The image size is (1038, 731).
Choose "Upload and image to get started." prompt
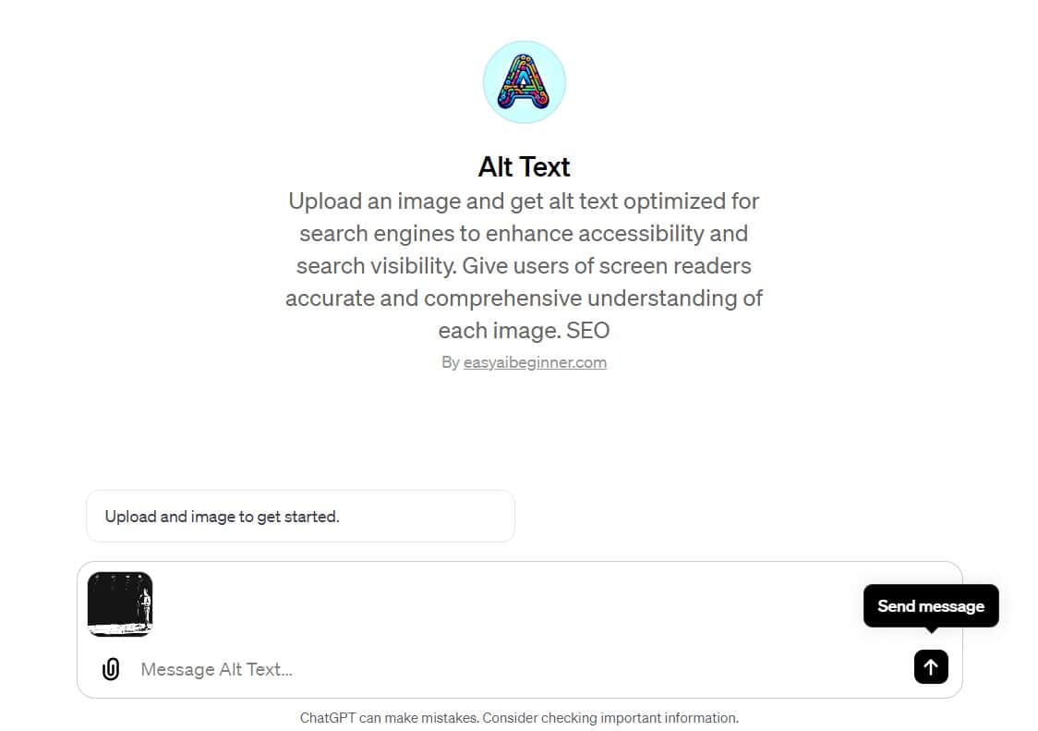point(300,517)
